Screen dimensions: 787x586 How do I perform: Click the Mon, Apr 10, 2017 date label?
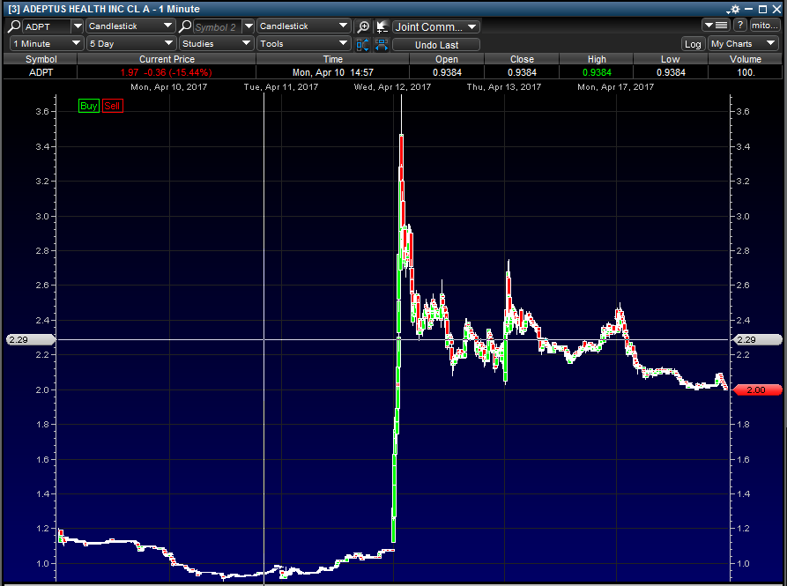(x=168, y=86)
